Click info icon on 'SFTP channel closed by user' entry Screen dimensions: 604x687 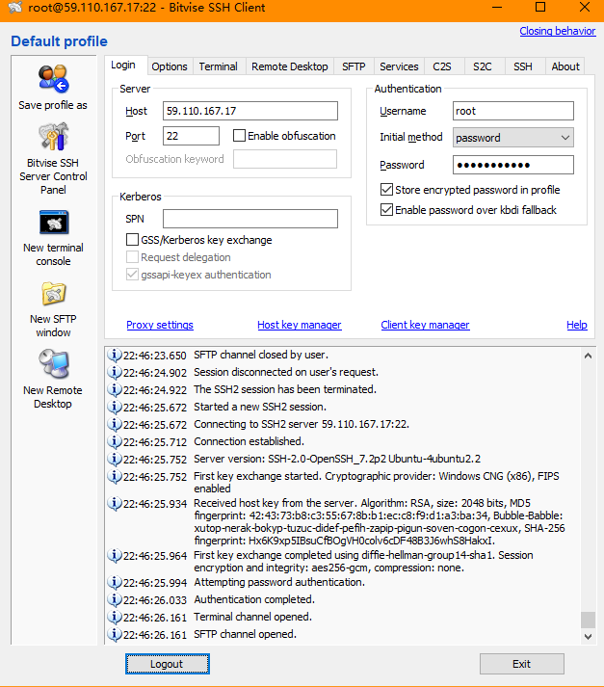coord(115,355)
